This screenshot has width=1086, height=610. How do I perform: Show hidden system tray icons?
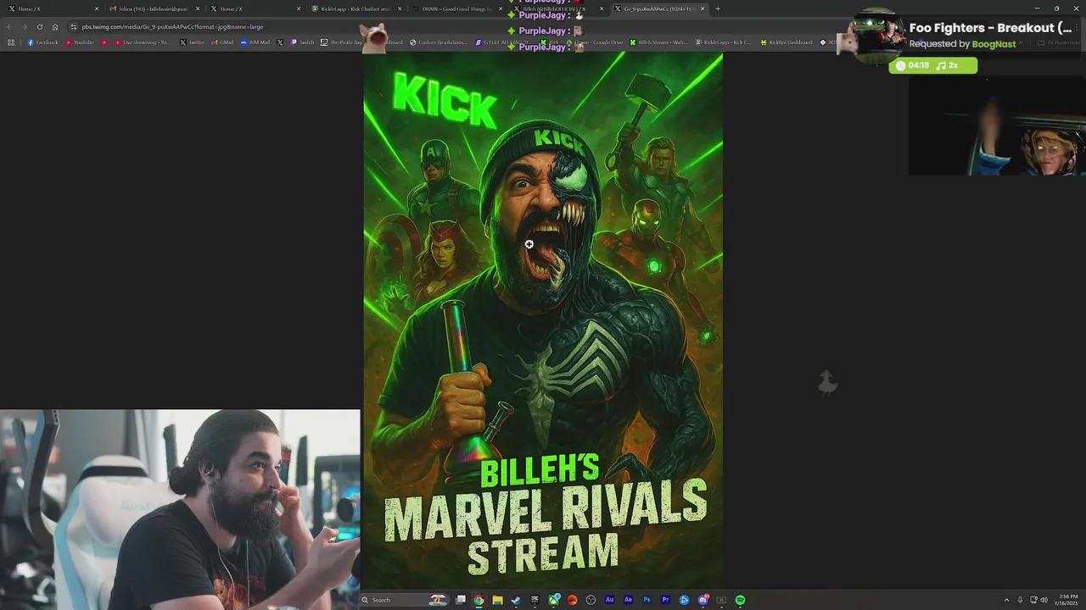coord(1007,600)
